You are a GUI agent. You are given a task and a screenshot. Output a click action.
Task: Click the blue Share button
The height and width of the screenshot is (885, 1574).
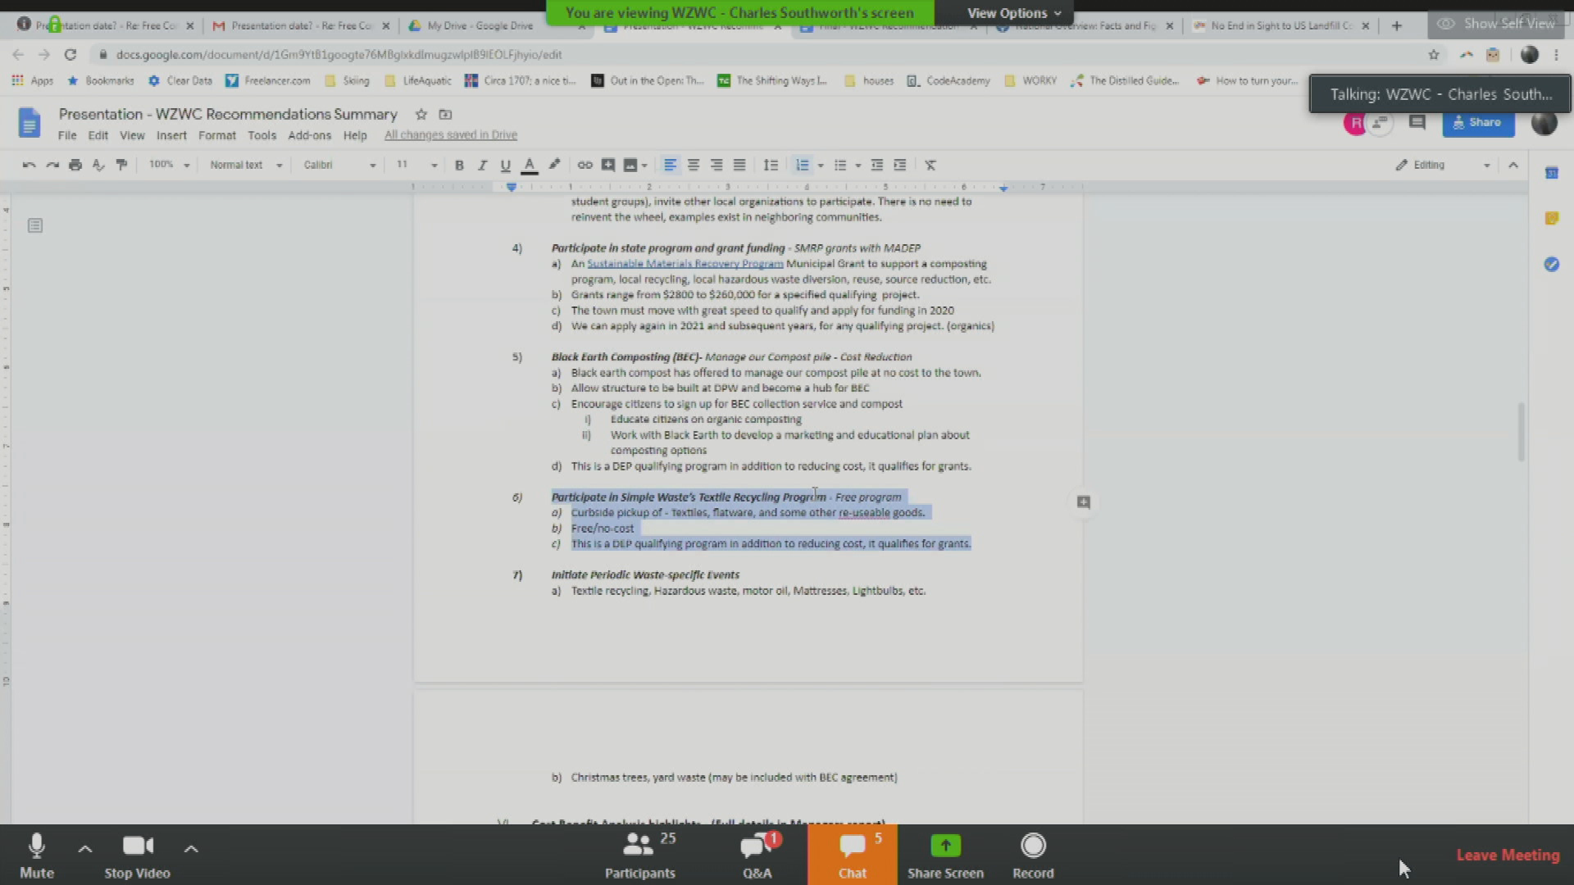pos(1478,122)
